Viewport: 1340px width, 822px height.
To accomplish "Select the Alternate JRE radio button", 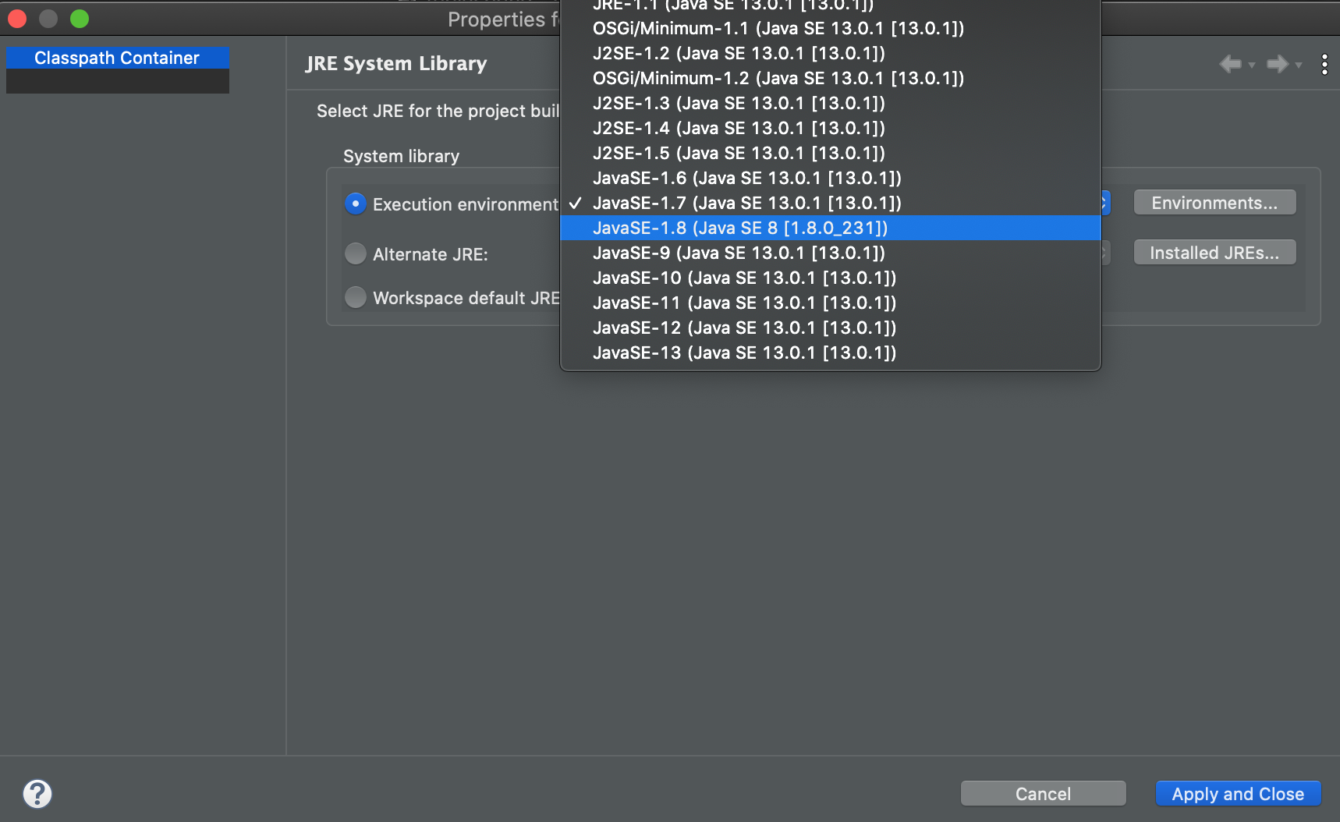I will coord(356,253).
